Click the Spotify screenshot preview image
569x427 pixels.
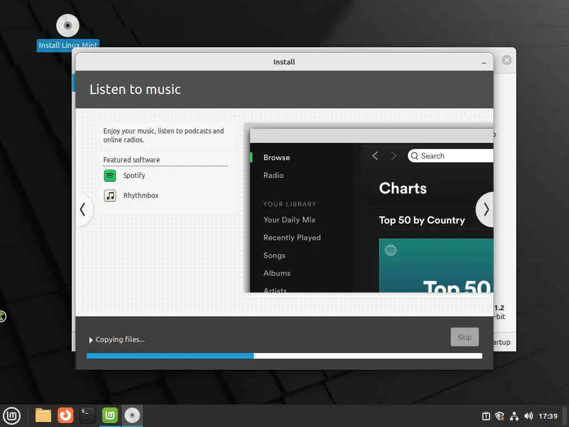[x=372, y=211]
